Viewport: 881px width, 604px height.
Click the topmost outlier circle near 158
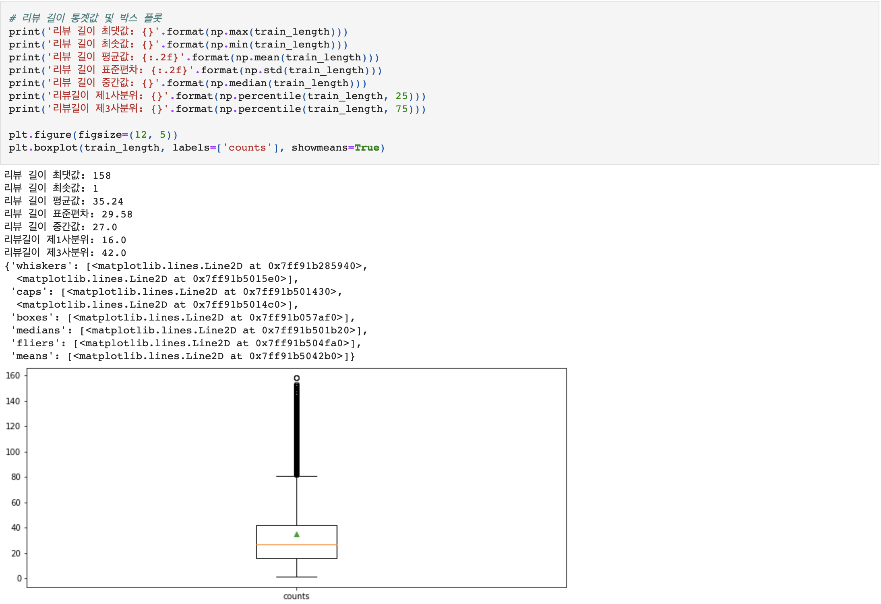(297, 378)
